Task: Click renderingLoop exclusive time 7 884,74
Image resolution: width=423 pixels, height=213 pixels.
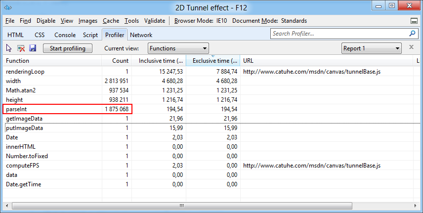Action: click(227, 72)
